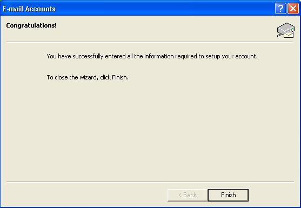Open help with the question mark button
This screenshot has width=301, height=208.
280,9
